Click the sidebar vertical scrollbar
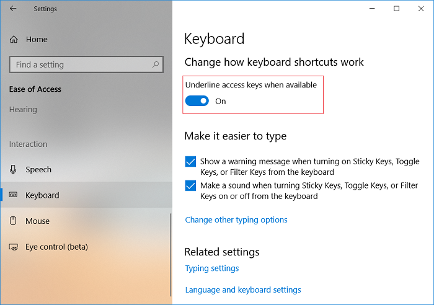 click(170, 248)
